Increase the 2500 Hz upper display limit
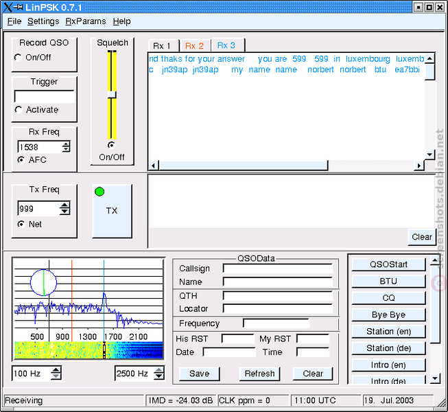This screenshot has height=412, width=448. (158, 370)
